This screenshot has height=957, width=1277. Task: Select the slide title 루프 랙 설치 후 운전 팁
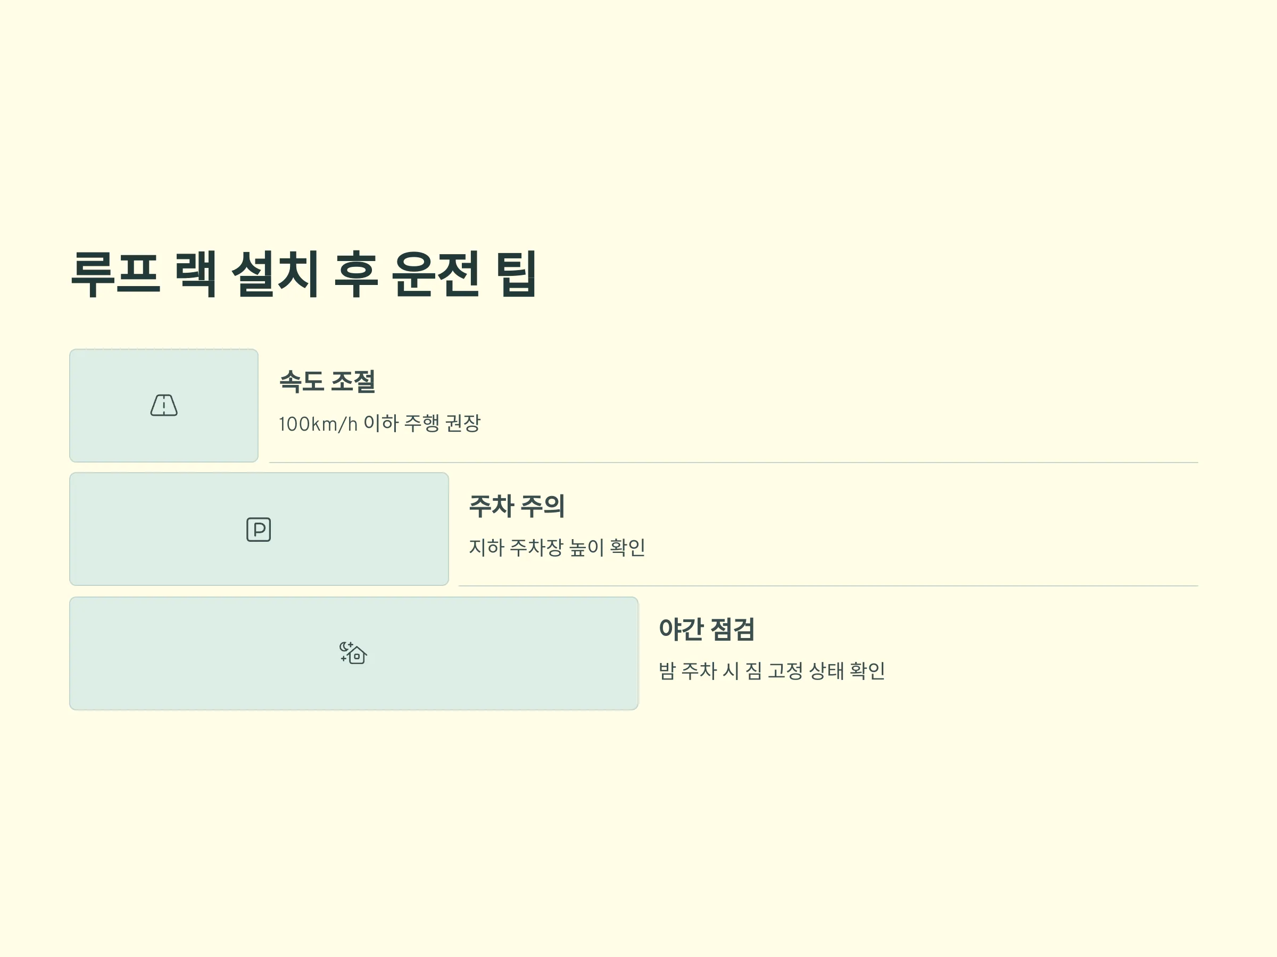coord(304,274)
